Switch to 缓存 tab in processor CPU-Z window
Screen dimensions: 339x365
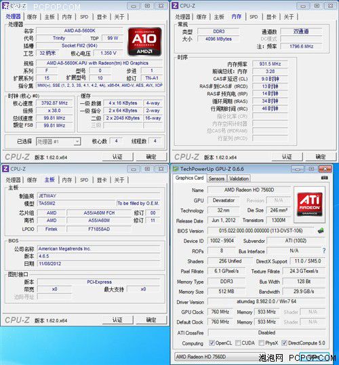pyautogui.click(x=32, y=17)
